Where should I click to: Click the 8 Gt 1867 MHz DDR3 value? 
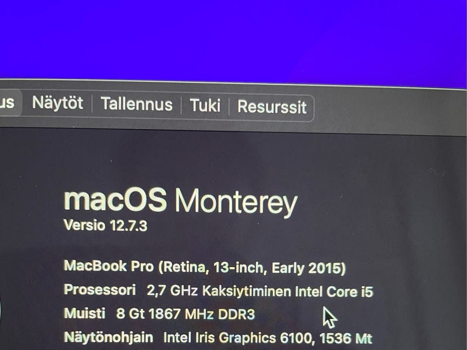185,314
